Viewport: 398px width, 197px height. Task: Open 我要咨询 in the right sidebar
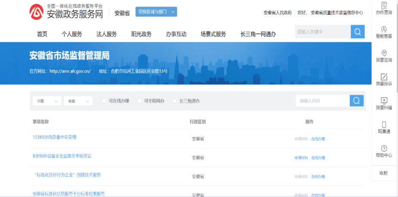pyautogui.click(x=384, y=56)
